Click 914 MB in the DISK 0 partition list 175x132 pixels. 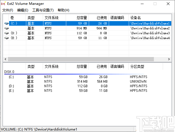pos(82,82)
